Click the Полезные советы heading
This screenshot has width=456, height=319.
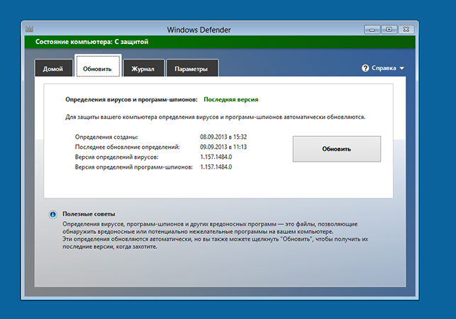point(89,214)
